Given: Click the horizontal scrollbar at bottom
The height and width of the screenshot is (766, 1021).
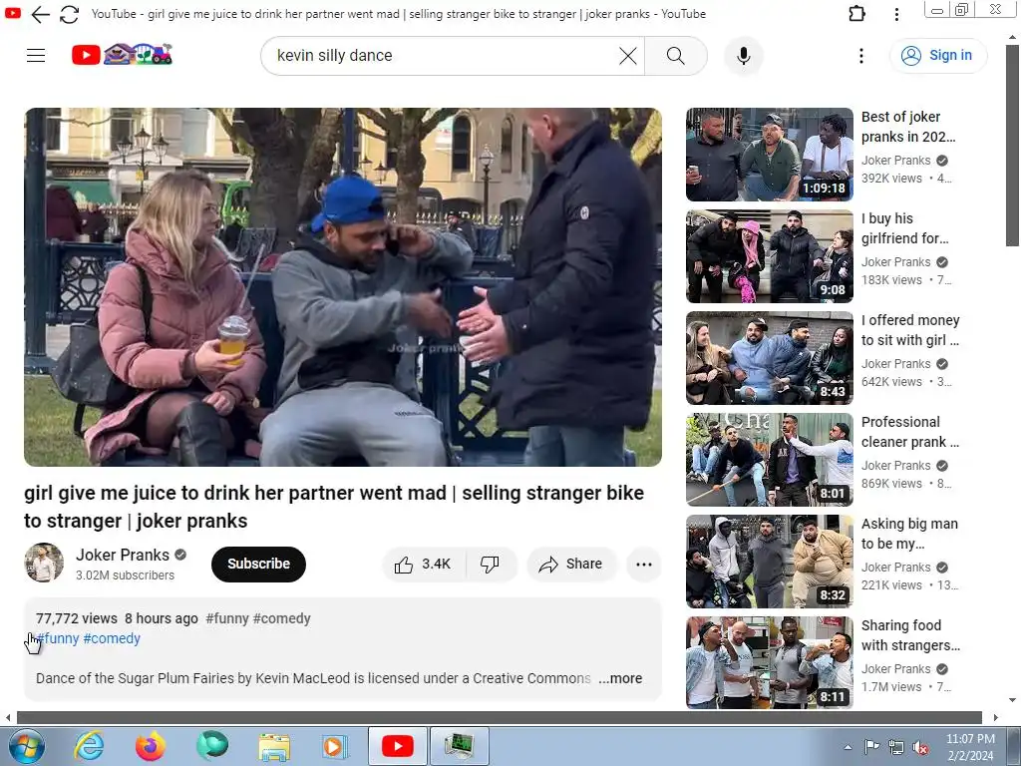Looking at the screenshot, I should (499, 717).
